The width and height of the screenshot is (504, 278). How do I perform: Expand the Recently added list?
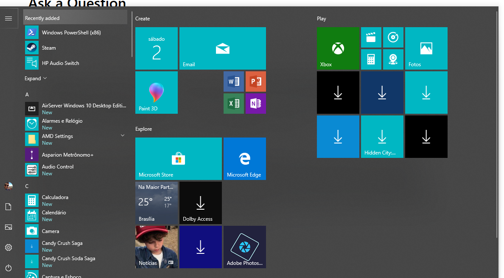(x=36, y=79)
